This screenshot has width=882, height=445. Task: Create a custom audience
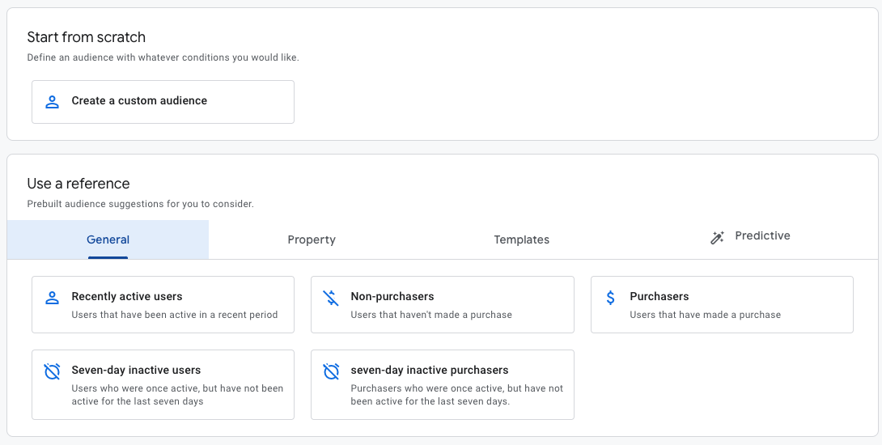click(x=163, y=102)
